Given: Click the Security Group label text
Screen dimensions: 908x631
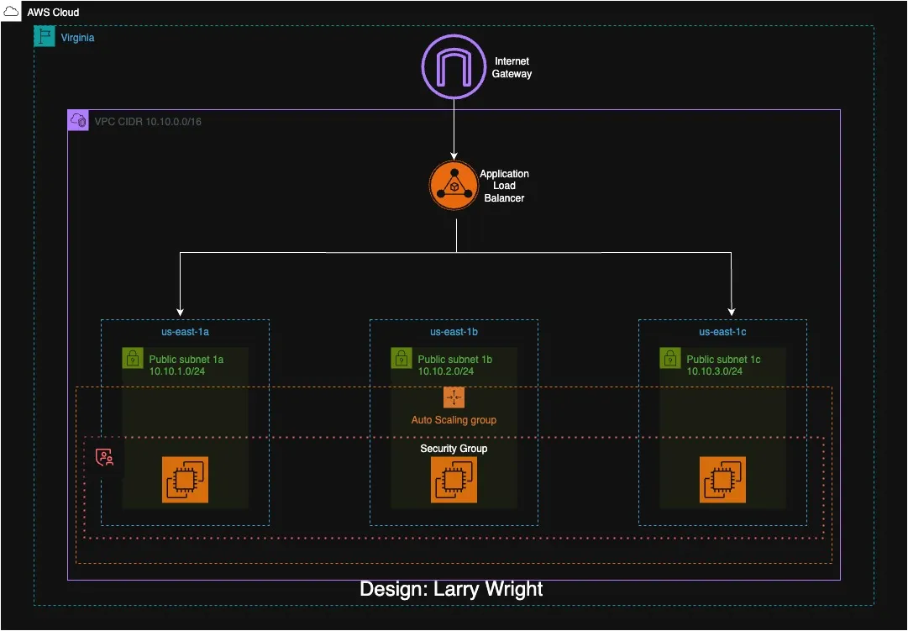Looking at the screenshot, I should (x=454, y=449).
